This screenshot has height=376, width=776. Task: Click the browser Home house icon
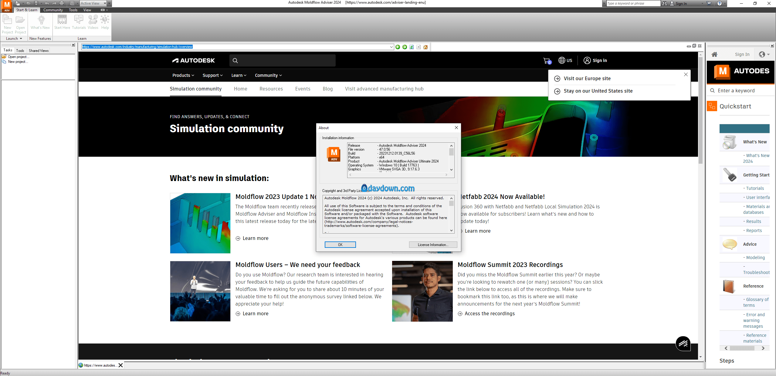(x=425, y=47)
